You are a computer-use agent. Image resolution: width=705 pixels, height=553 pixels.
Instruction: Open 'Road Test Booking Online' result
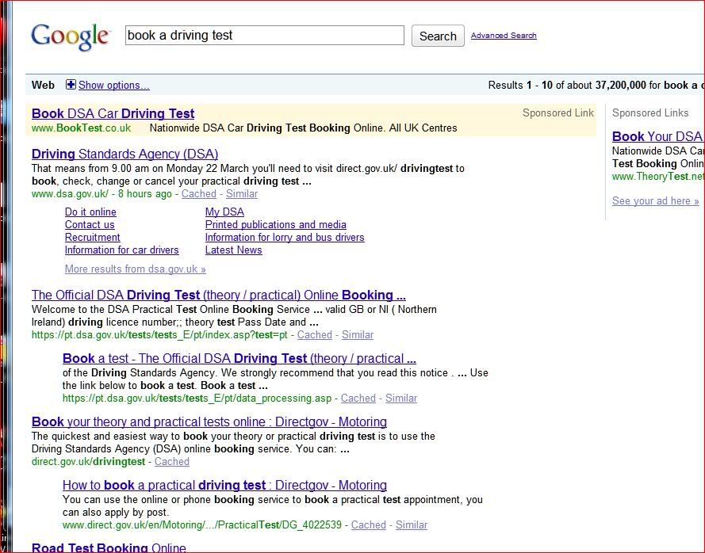(109, 547)
